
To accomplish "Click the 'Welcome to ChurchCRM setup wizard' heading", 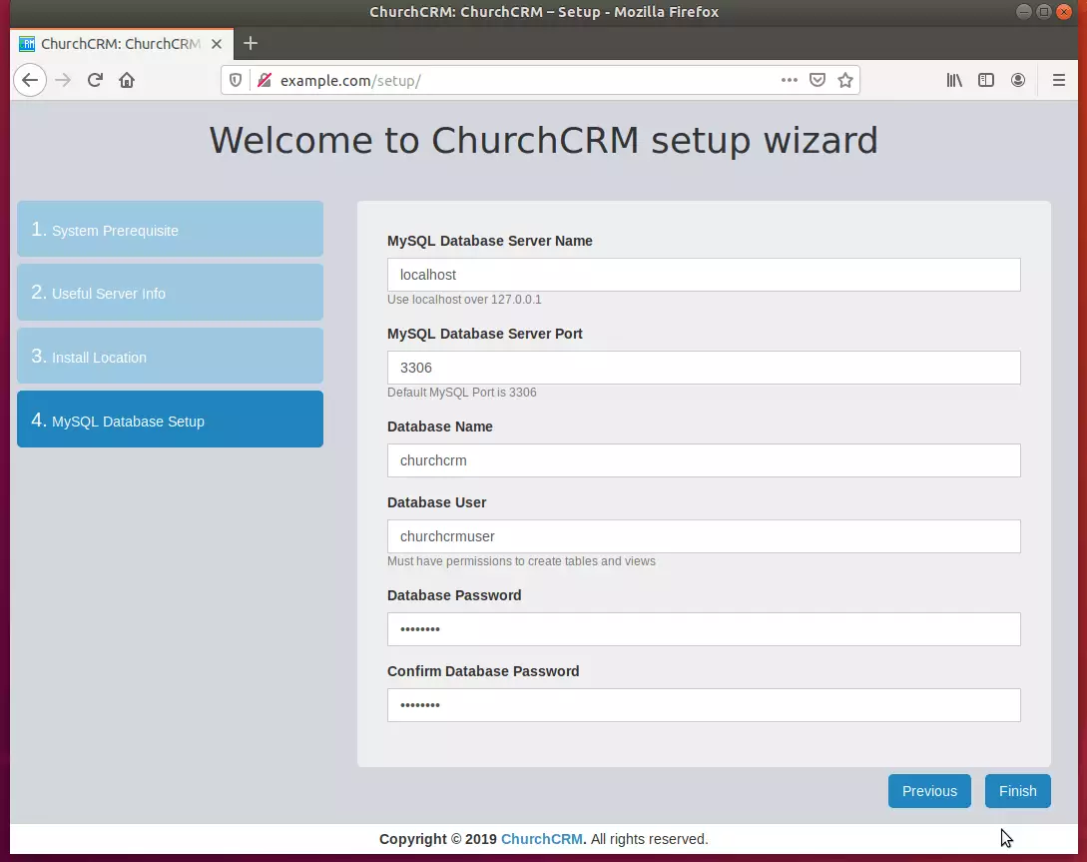I will click(x=543, y=140).
